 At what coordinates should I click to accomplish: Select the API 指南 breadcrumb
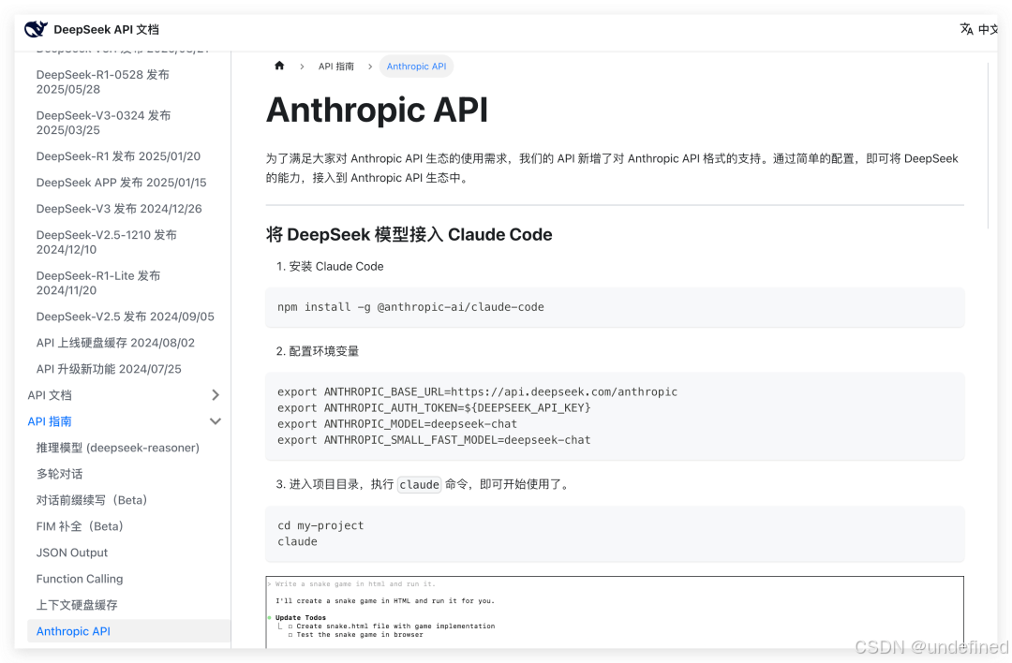(335, 66)
